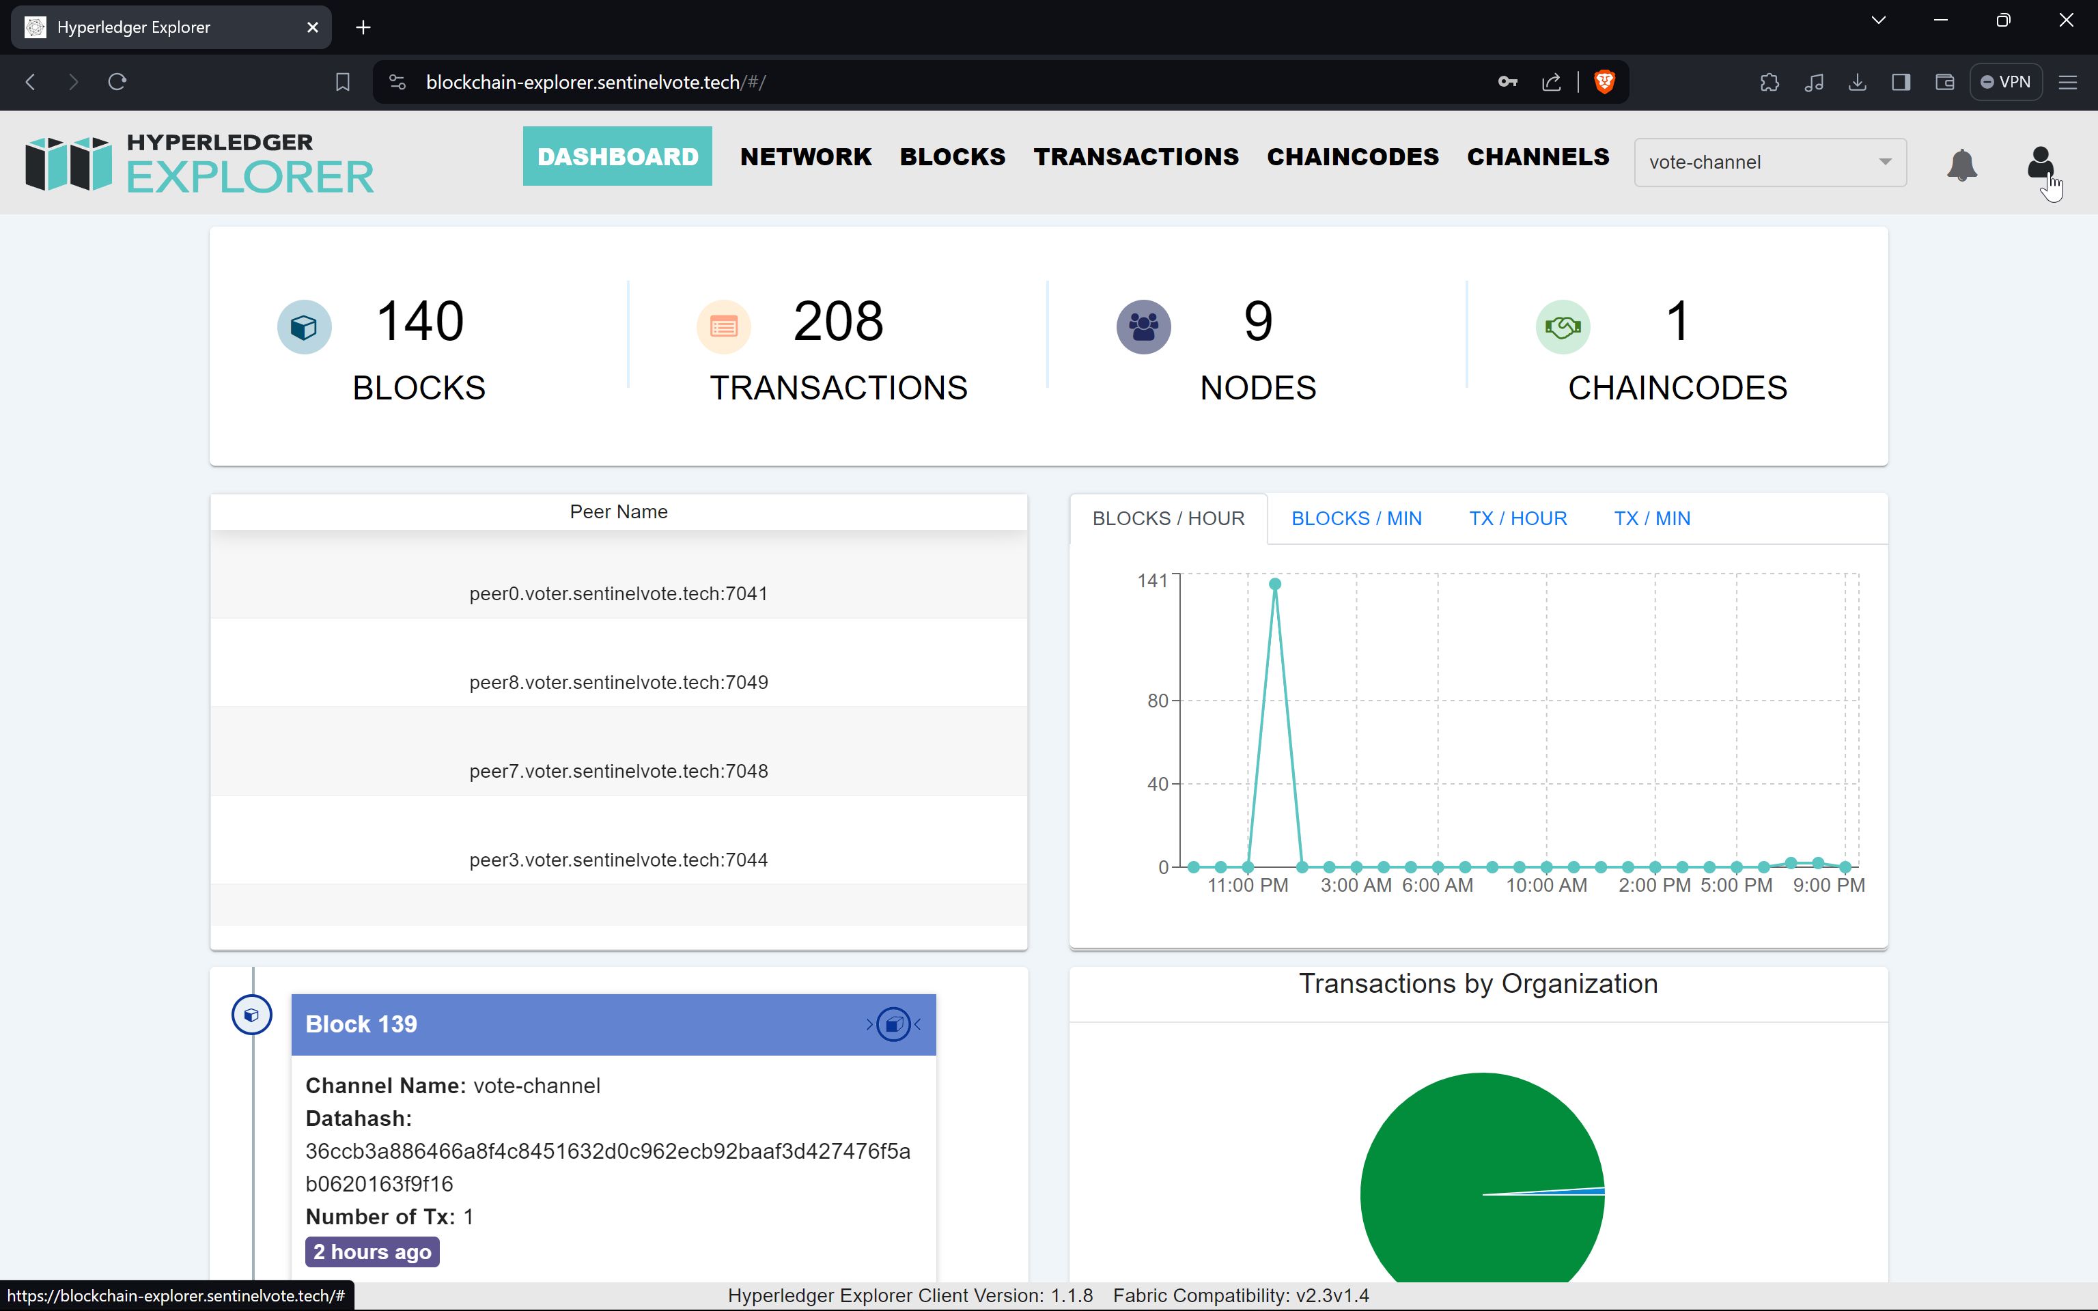Click the Peer Name column header

pyautogui.click(x=618, y=511)
